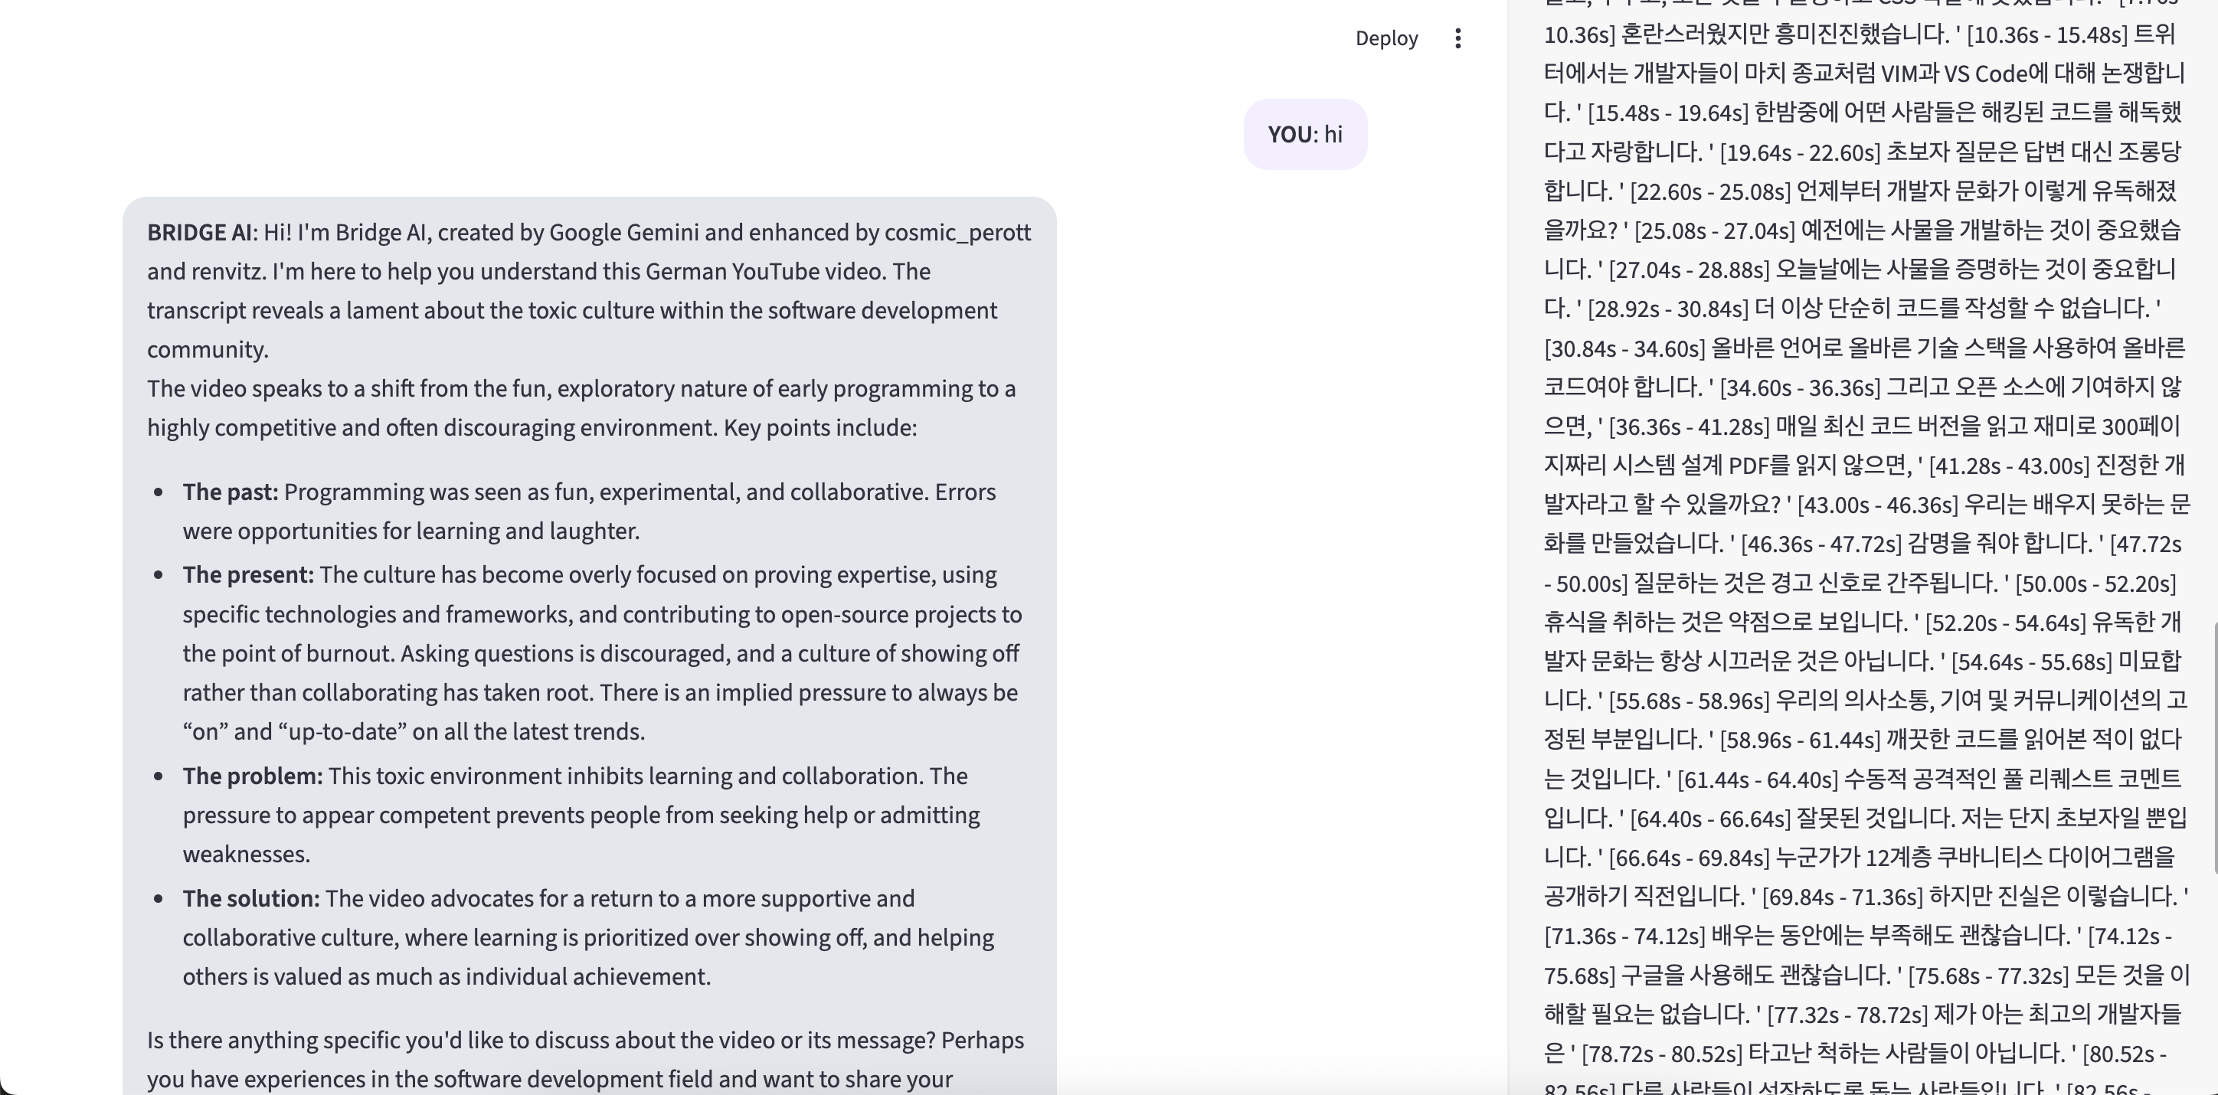Click the '[61.44s - 64.40s]' transcript timestamp
The width and height of the screenshot is (2218, 1095).
[x=1758, y=780]
